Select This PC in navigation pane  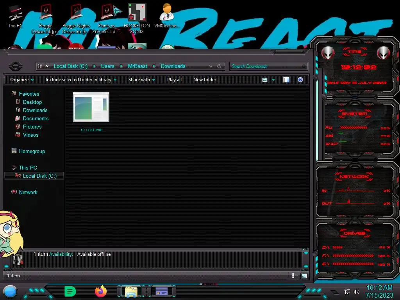28,168
